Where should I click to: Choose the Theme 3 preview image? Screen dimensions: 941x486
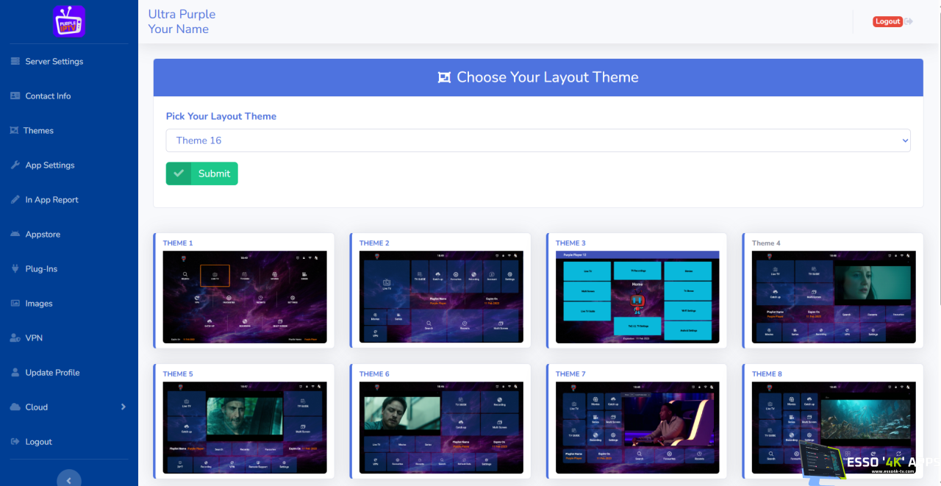(637, 297)
